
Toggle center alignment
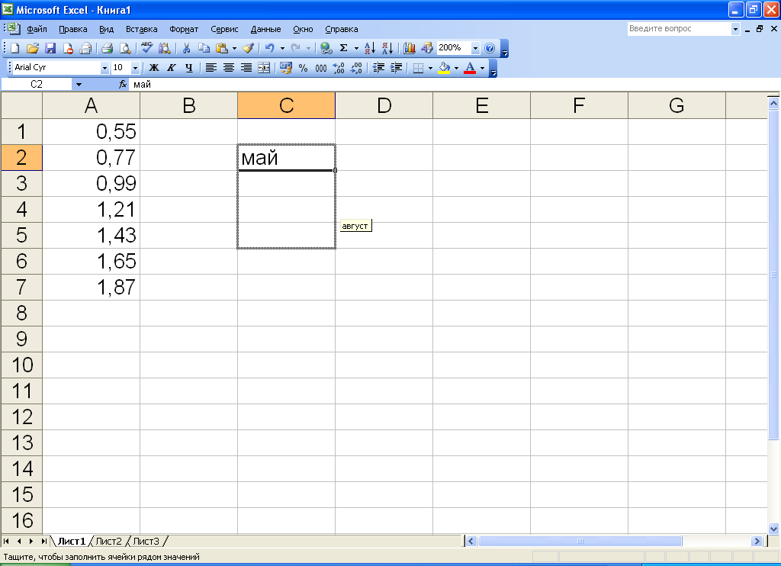click(229, 68)
